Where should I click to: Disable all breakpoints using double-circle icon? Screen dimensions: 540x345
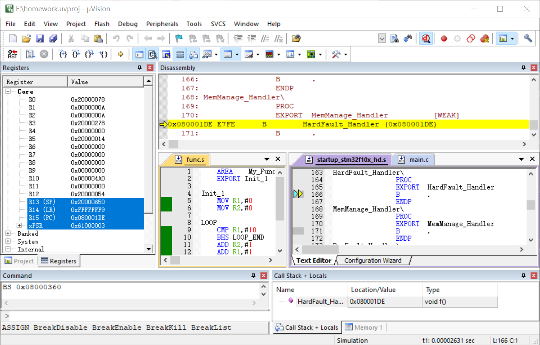click(x=471, y=38)
